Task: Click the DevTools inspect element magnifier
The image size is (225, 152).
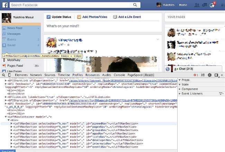Action: 3,75
